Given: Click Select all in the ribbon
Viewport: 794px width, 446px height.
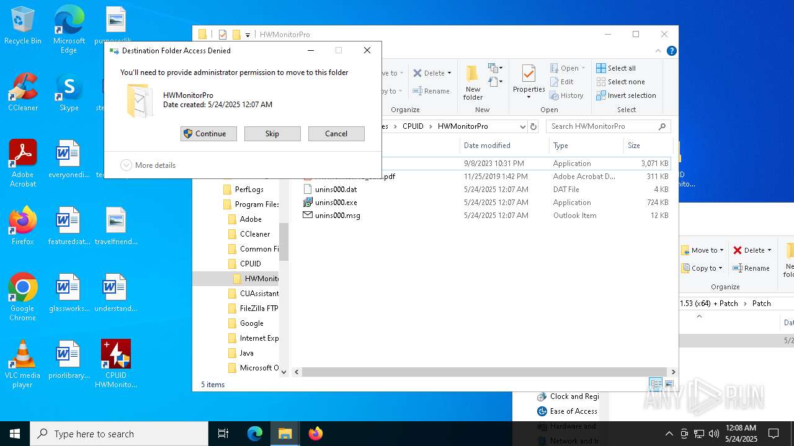Looking at the screenshot, I should [616, 68].
